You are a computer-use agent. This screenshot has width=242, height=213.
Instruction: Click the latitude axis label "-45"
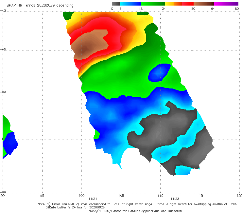point(3,49)
